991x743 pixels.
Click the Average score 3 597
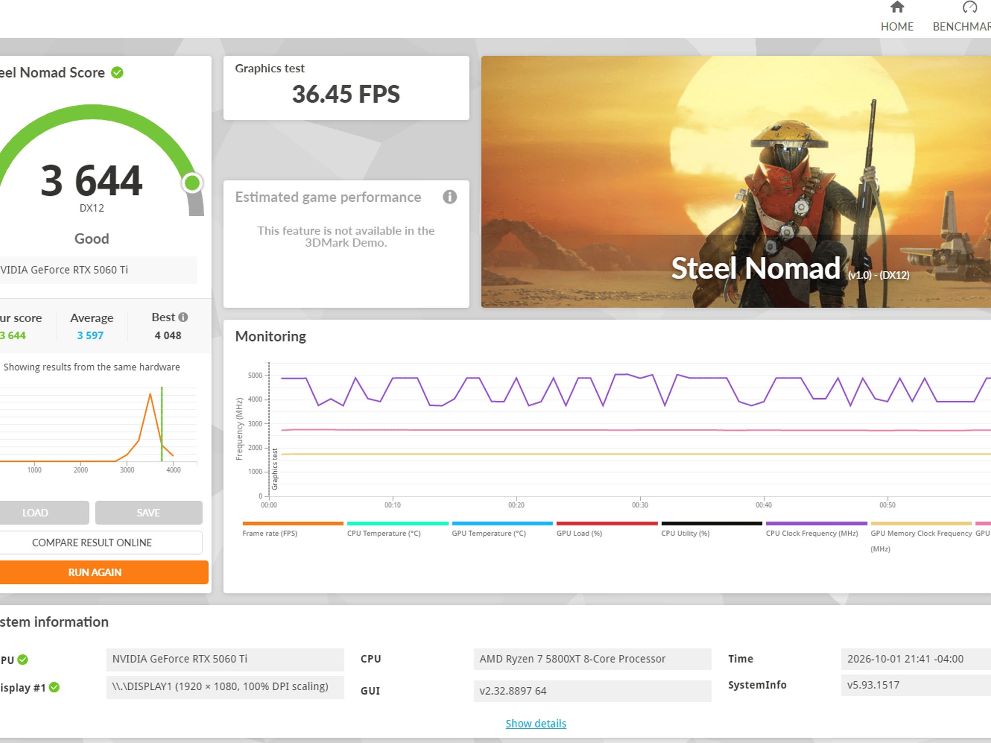click(90, 335)
